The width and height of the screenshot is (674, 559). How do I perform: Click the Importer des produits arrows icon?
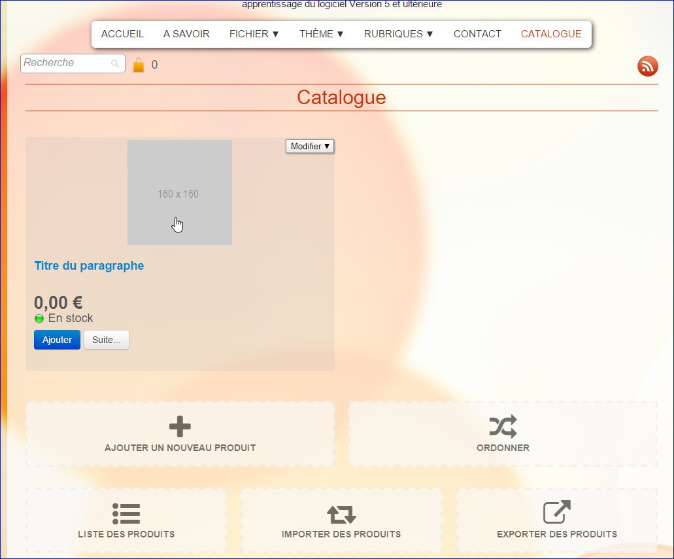[341, 514]
